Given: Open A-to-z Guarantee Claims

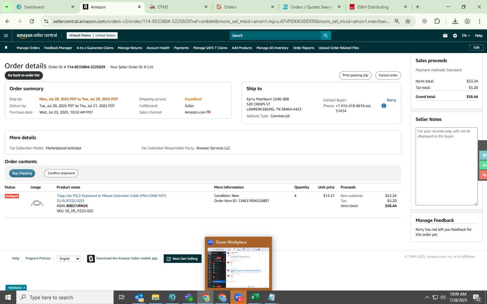Looking at the screenshot, I should click(95, 48).
